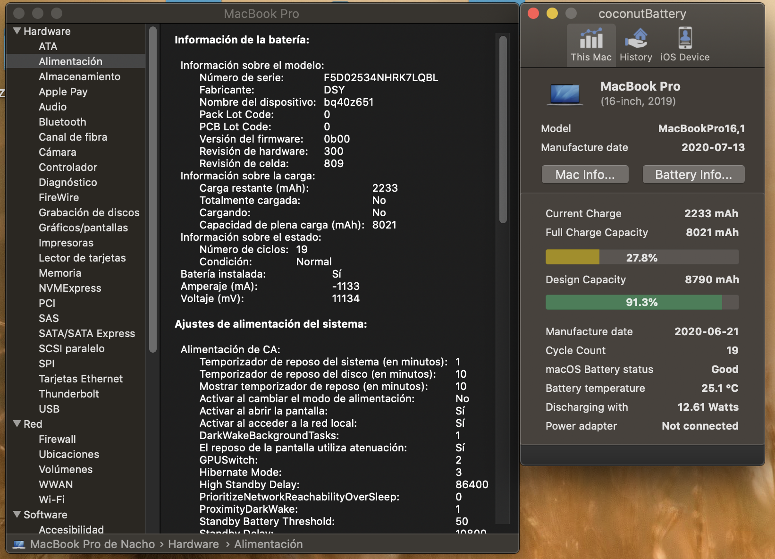This screenshot has height=559, width=775.
Task: Select Audio in the sidebar
Action: tap(52, 107)
